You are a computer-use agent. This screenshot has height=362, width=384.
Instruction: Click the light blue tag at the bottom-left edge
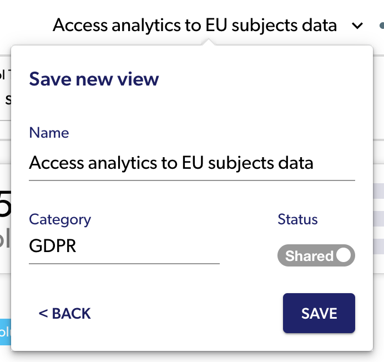coord(5,332)
